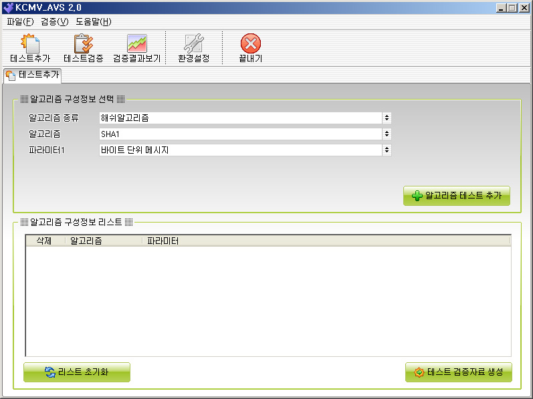Maximize the KCMV_AVS window
This screenshot has width=533, height=399.
[x=512, y=7]
